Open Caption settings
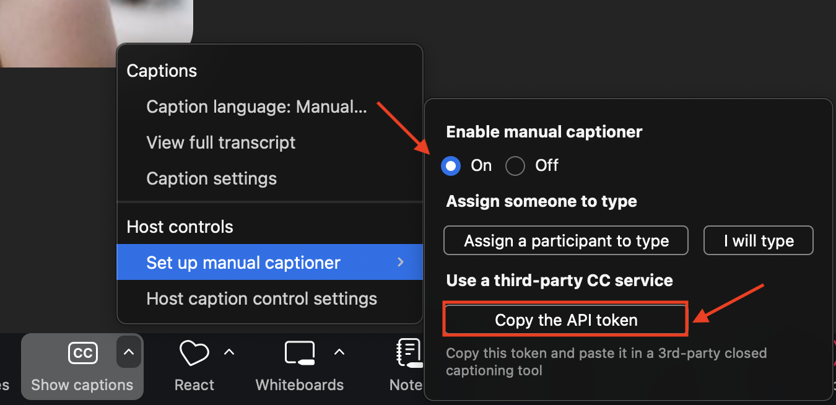 [211, 178]
